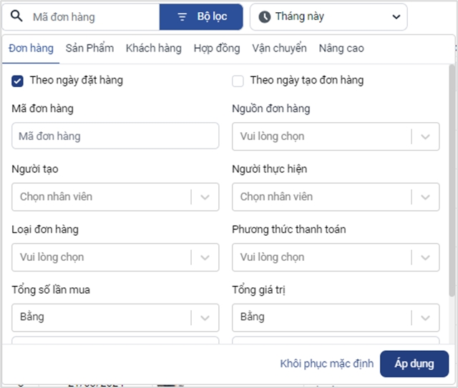Viewport: 458px width, 388px height.
Task: Expand Người thực hiện chevron arrow
Action: pos(425,197)
